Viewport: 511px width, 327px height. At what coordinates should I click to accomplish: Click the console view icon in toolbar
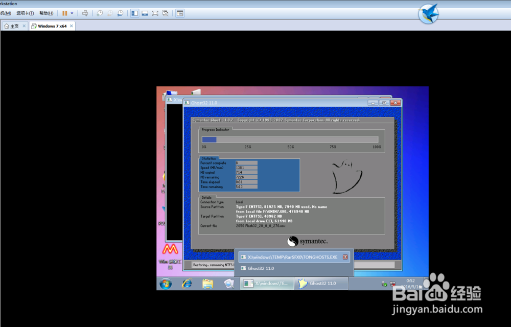pyautogui.click(x=180, y=13)
